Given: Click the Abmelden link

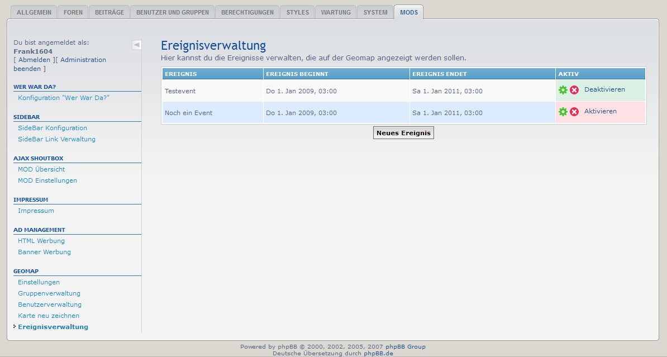Looking at the screenshot, I should [x=34, y=60].
